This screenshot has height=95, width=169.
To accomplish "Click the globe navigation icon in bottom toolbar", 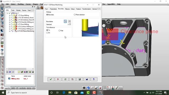I will coord(88,88).
